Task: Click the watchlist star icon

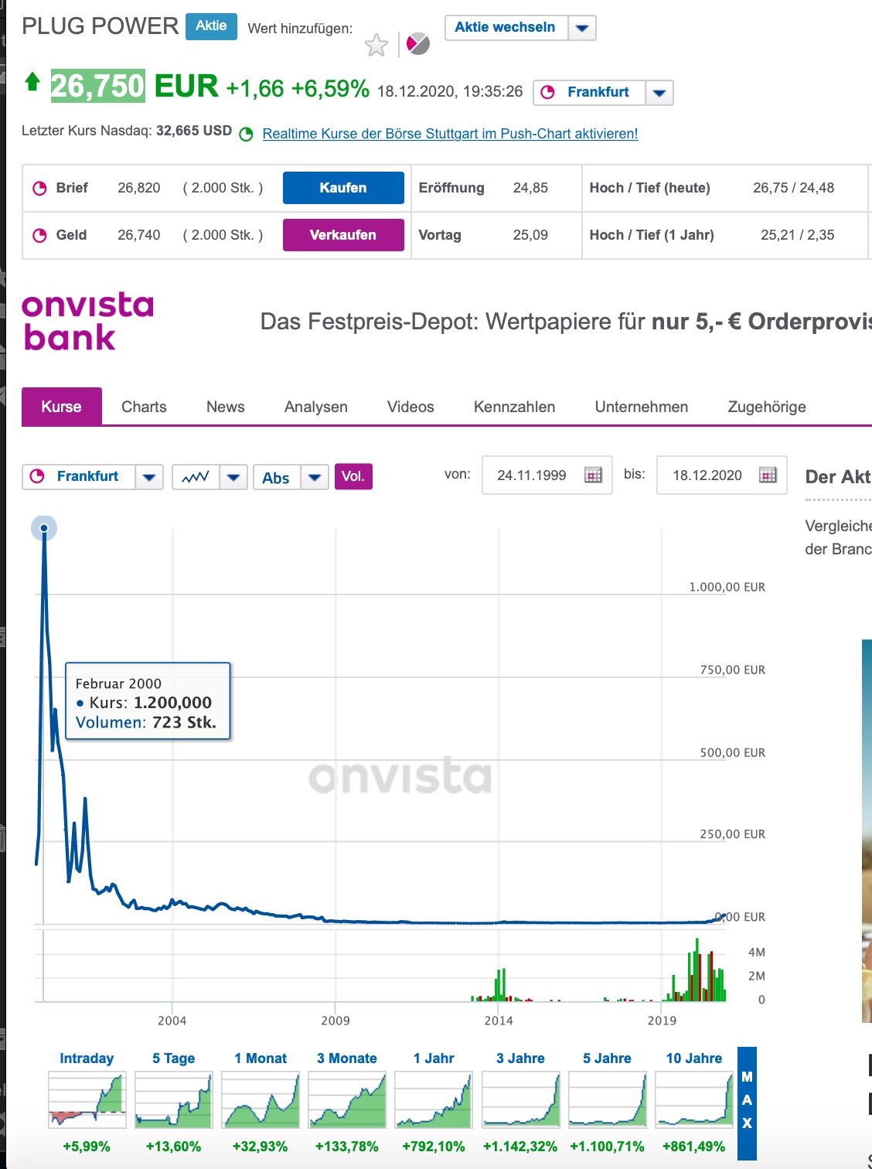Action: pyautogui.click(x=376, y=45)
